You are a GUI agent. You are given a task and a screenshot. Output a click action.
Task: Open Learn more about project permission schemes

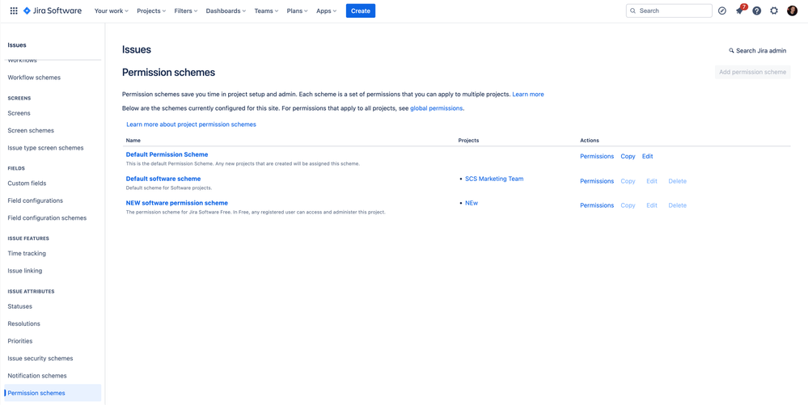(191, 124)
